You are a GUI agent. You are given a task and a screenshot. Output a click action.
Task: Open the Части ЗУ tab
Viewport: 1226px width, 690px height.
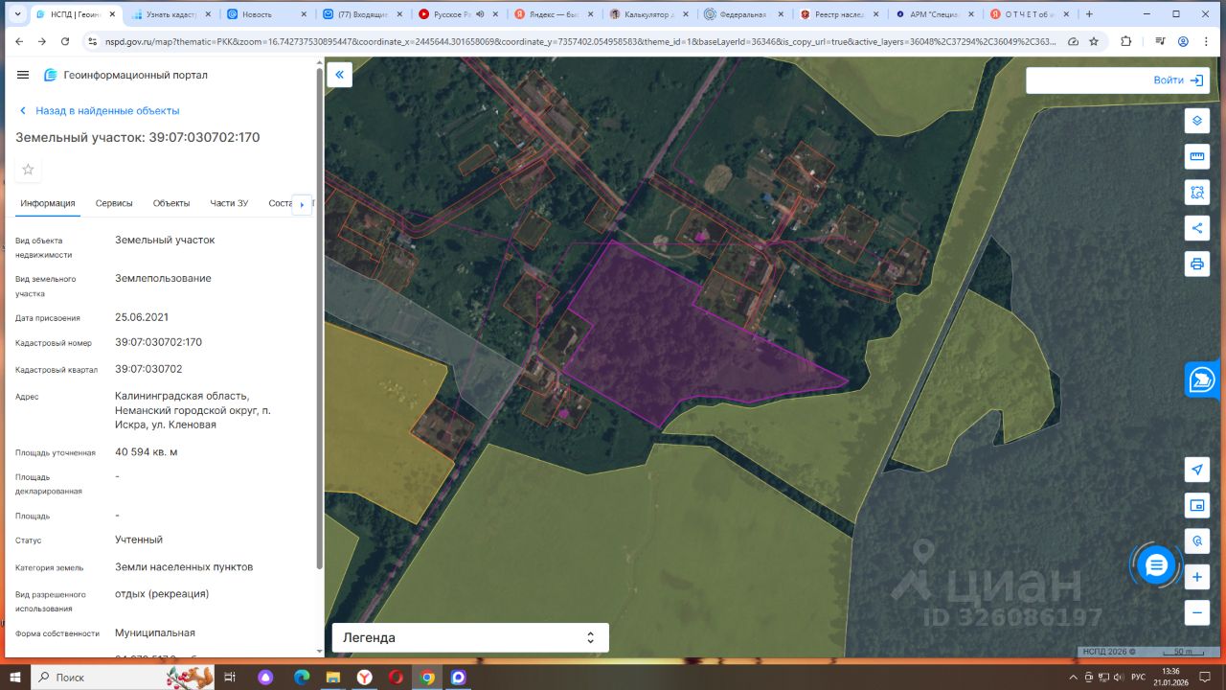point(229,203)
